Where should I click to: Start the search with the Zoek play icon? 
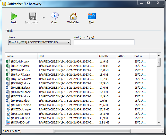14,16
